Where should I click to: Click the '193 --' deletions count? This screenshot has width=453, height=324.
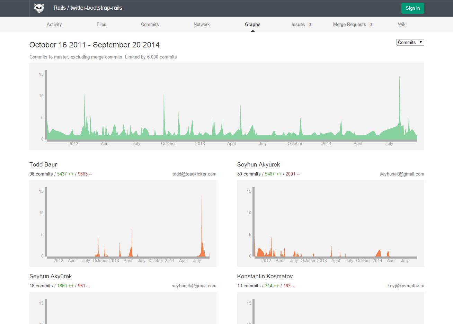click(x=289, y=286)
